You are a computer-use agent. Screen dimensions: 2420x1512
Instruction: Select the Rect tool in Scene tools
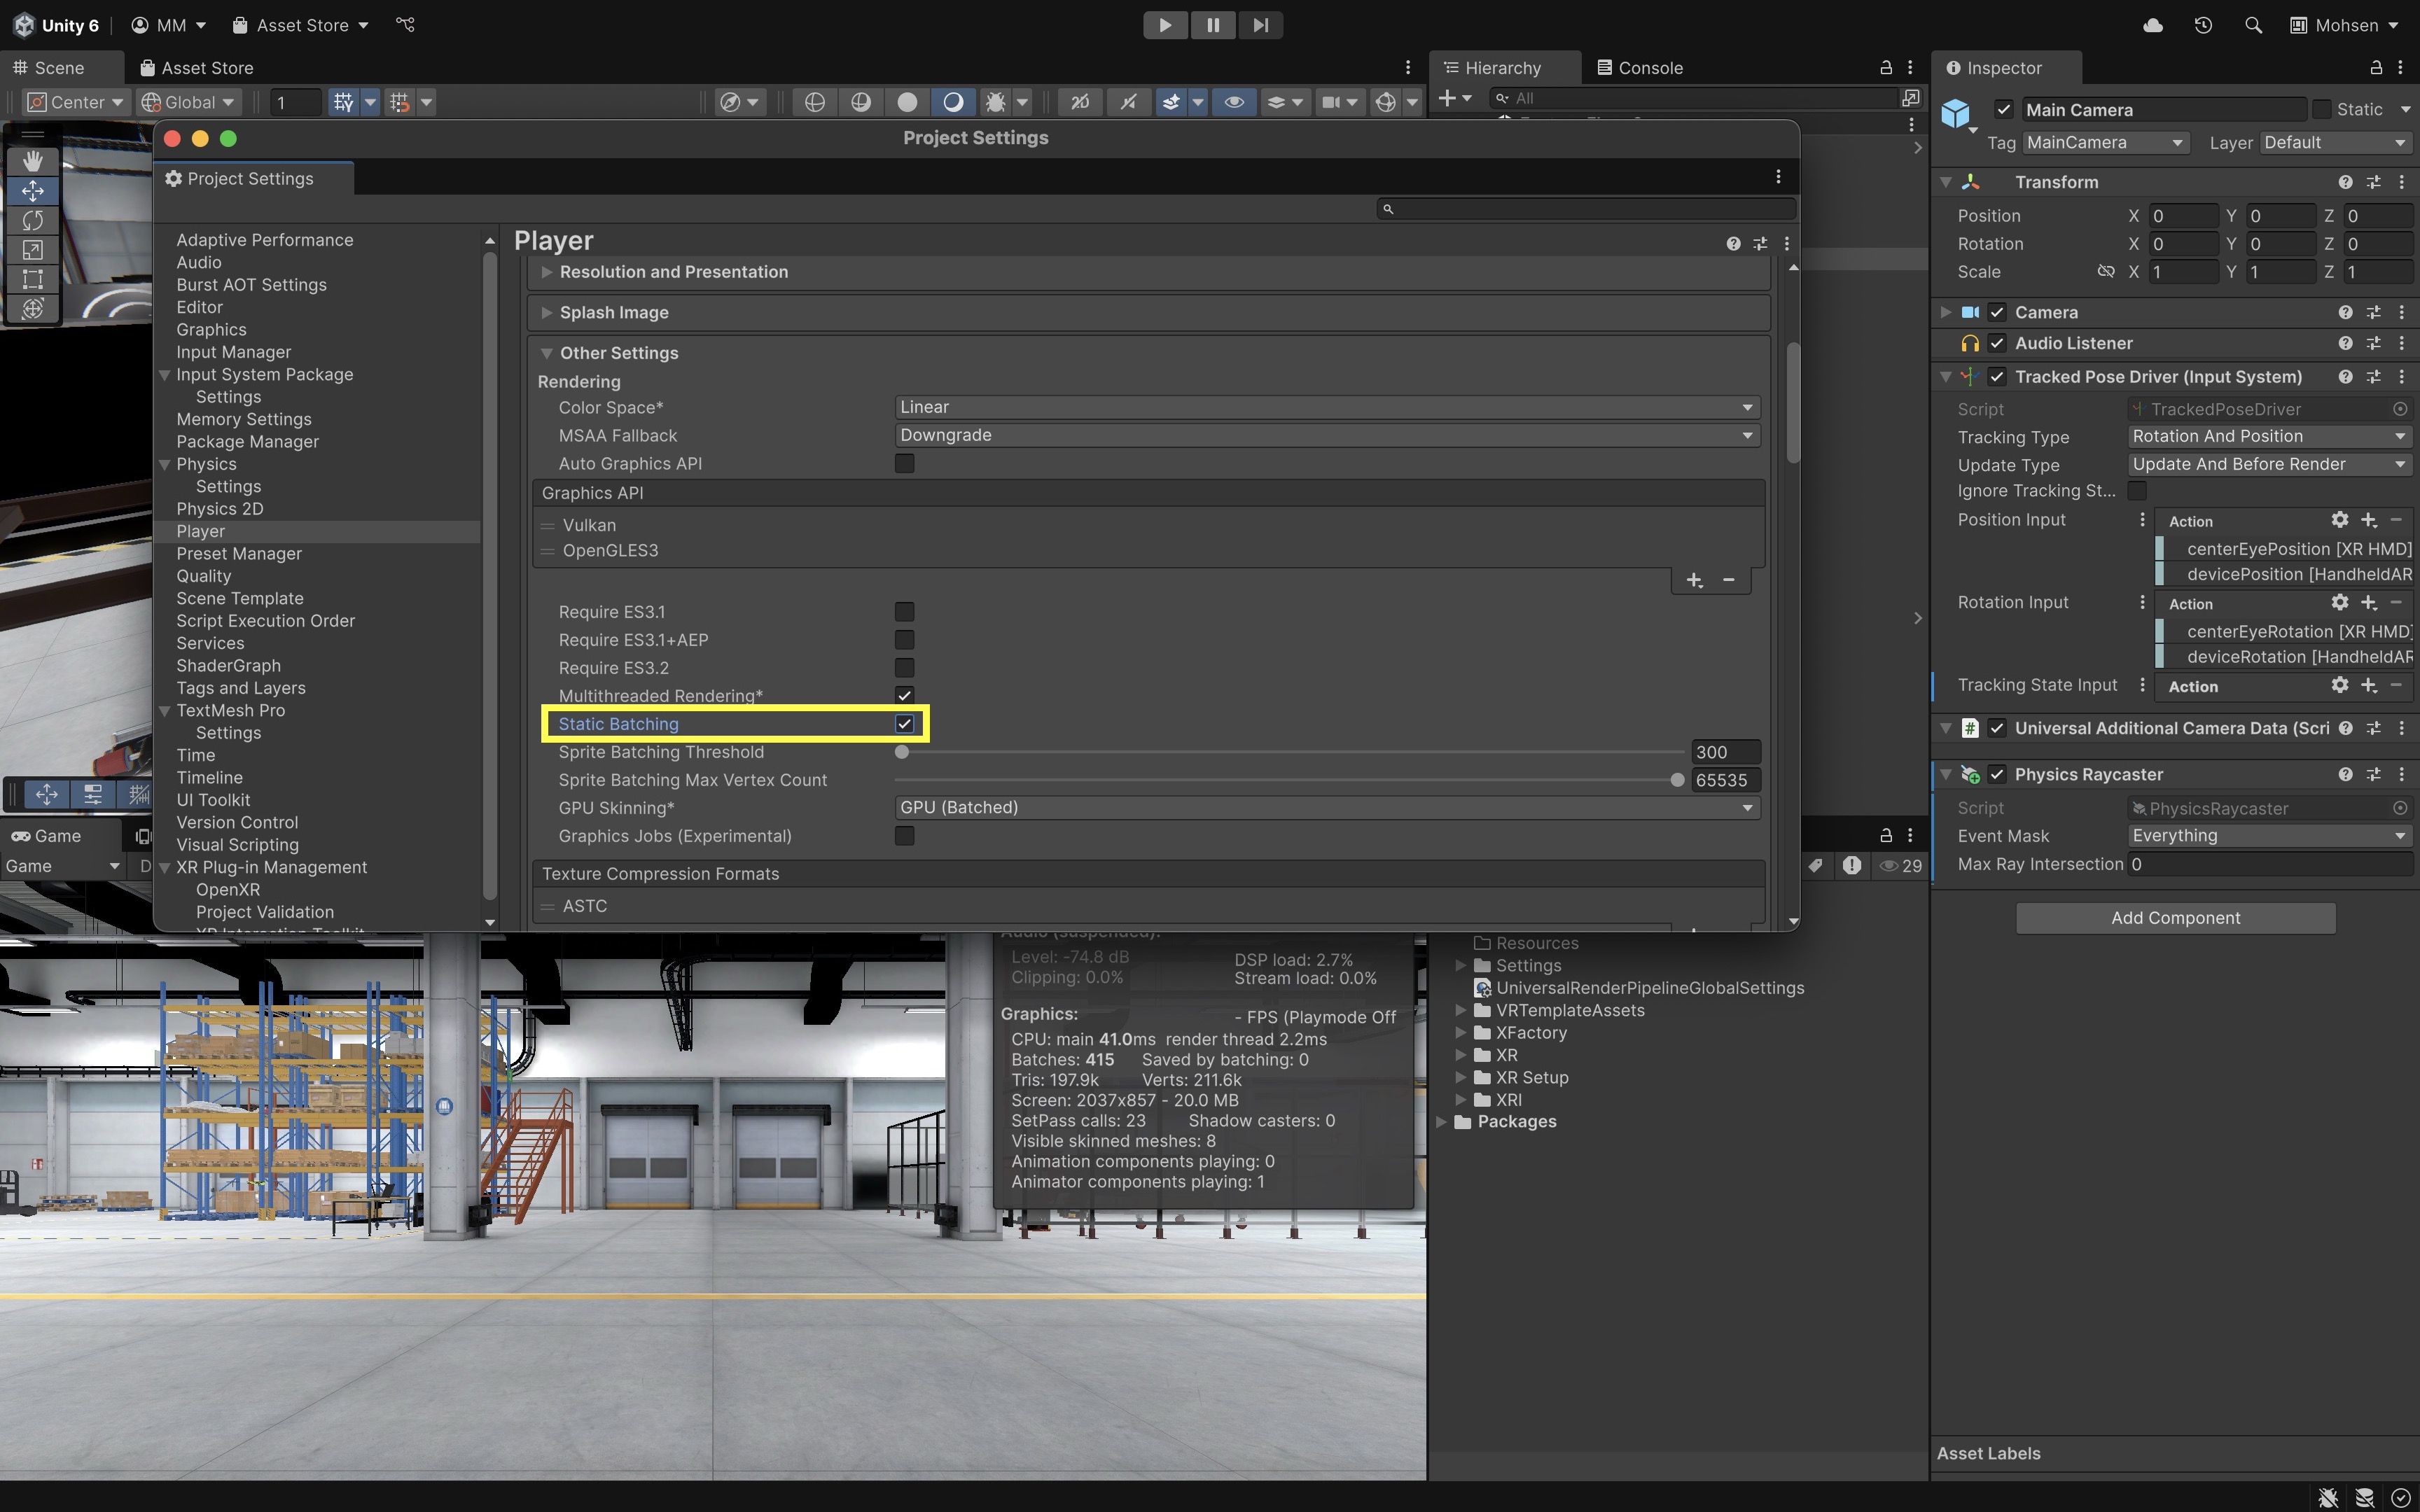click(33, 279)
